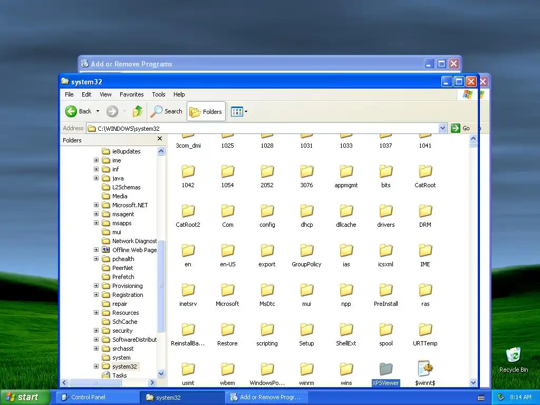Click the system32 taskbar button

[x=182, y=397]
